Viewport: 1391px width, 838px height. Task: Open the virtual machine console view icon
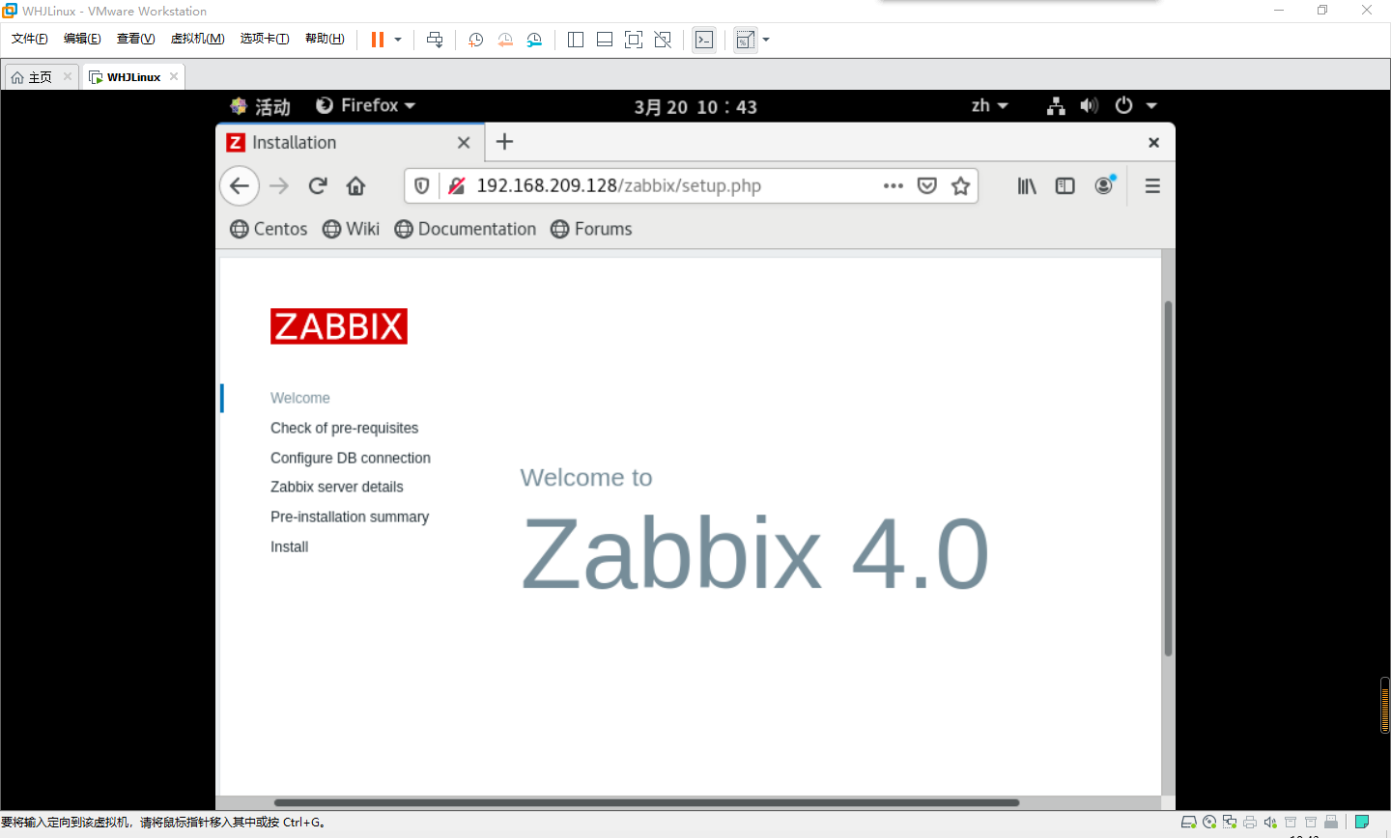pos(704,40)
